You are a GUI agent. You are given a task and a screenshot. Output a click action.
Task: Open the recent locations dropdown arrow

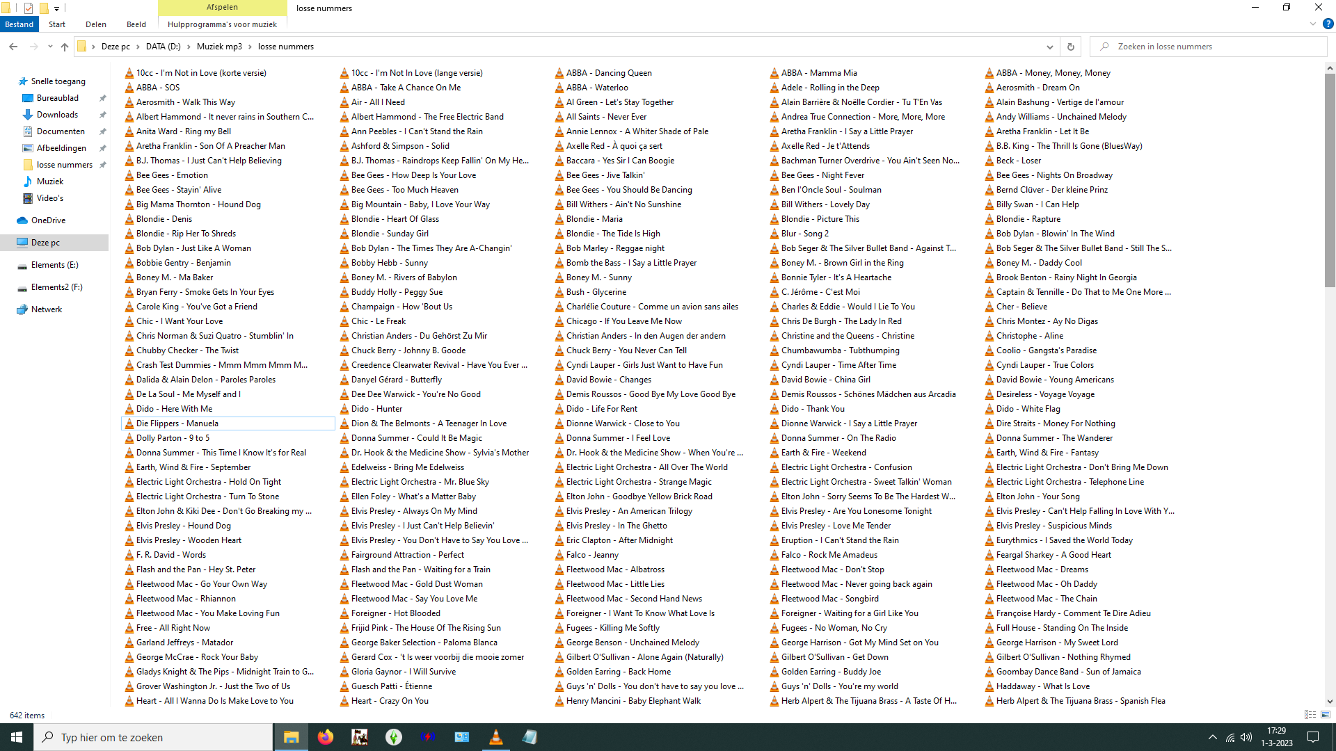tap(50, 47)
